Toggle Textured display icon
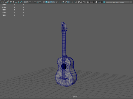This screenshot has height=99, width=133. 54,2
